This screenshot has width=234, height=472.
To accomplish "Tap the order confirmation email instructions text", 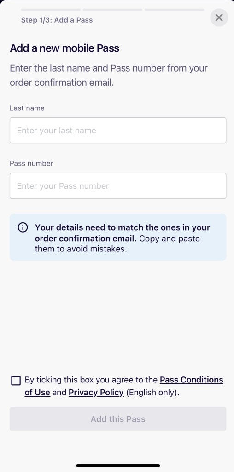I will click(x=109, y=75).
